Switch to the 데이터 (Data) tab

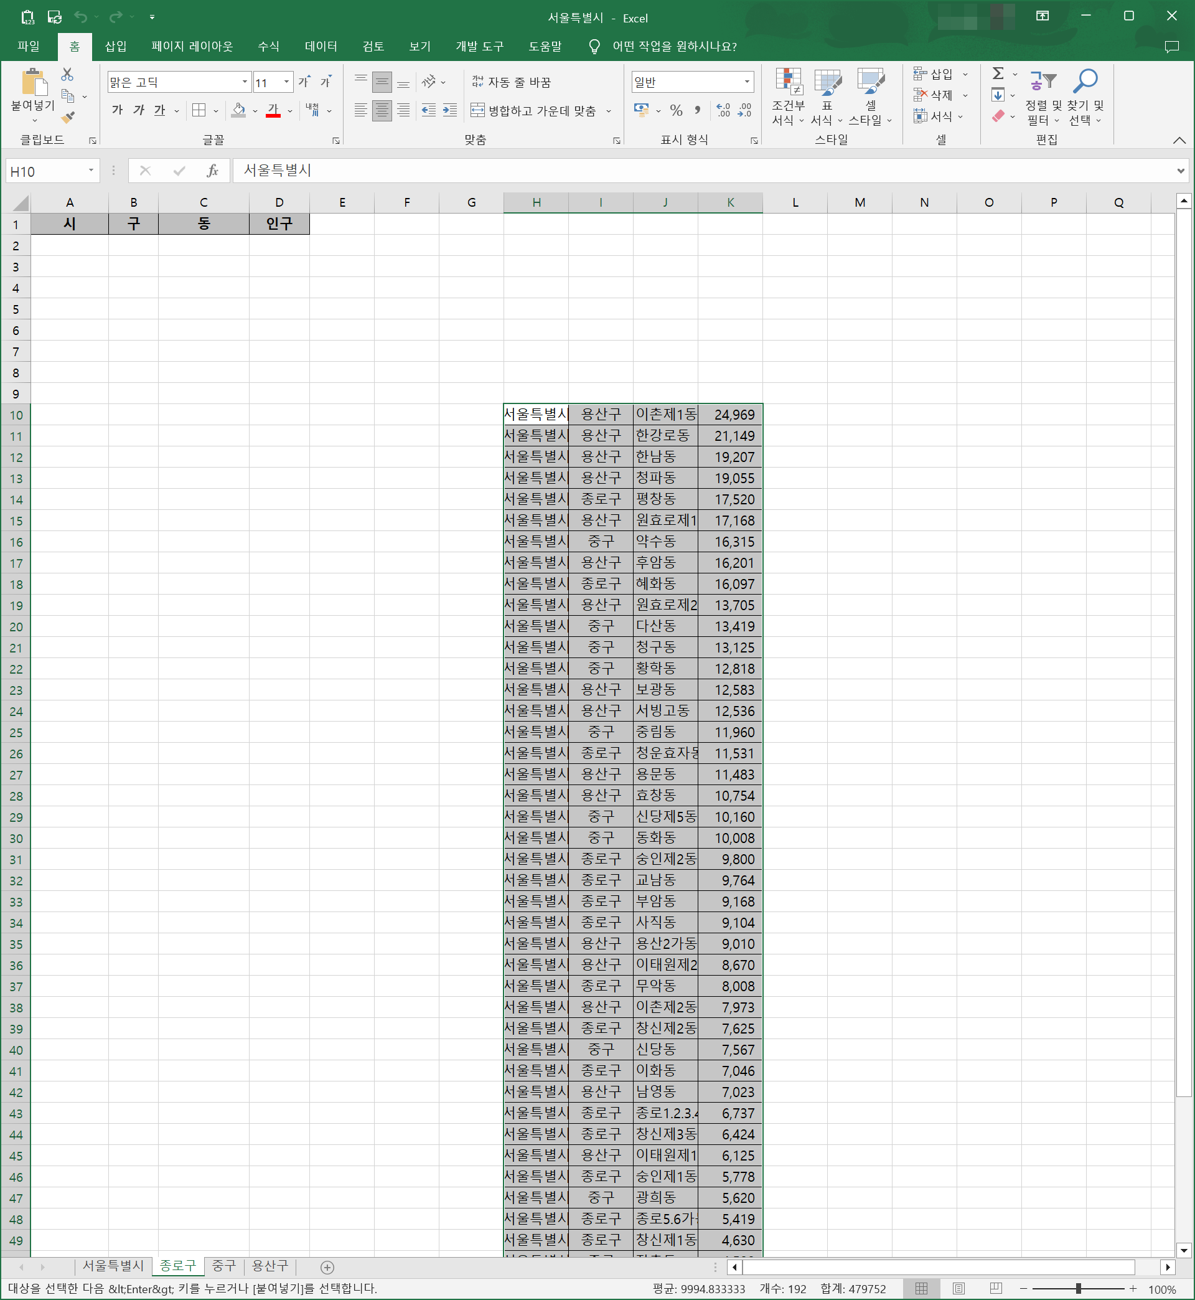(321, 46)
